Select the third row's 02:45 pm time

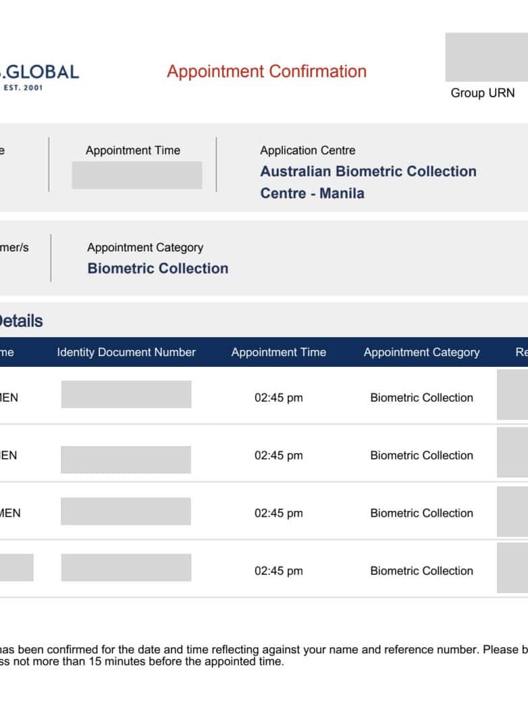point(278,513)
